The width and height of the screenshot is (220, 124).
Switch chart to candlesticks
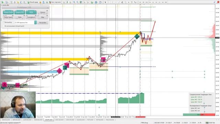(67, 2)
